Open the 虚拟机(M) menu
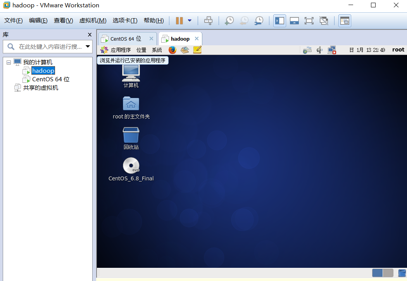Image resolution: width=407 pixels, height=281 pixels. [93, 21]
